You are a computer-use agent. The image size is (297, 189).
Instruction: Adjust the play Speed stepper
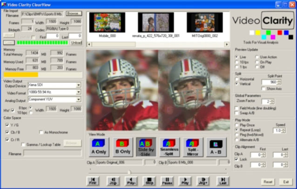(283, 130)
